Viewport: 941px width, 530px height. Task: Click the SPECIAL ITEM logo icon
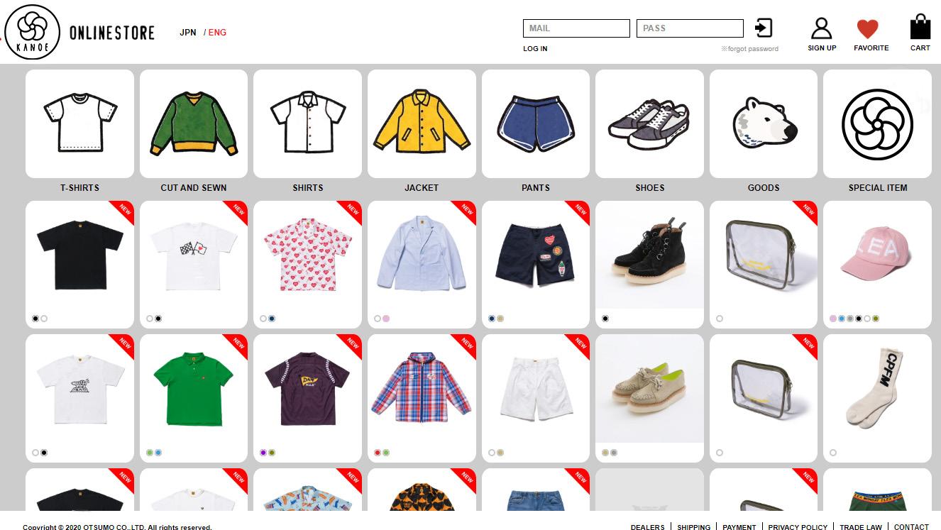coord(877,123)
